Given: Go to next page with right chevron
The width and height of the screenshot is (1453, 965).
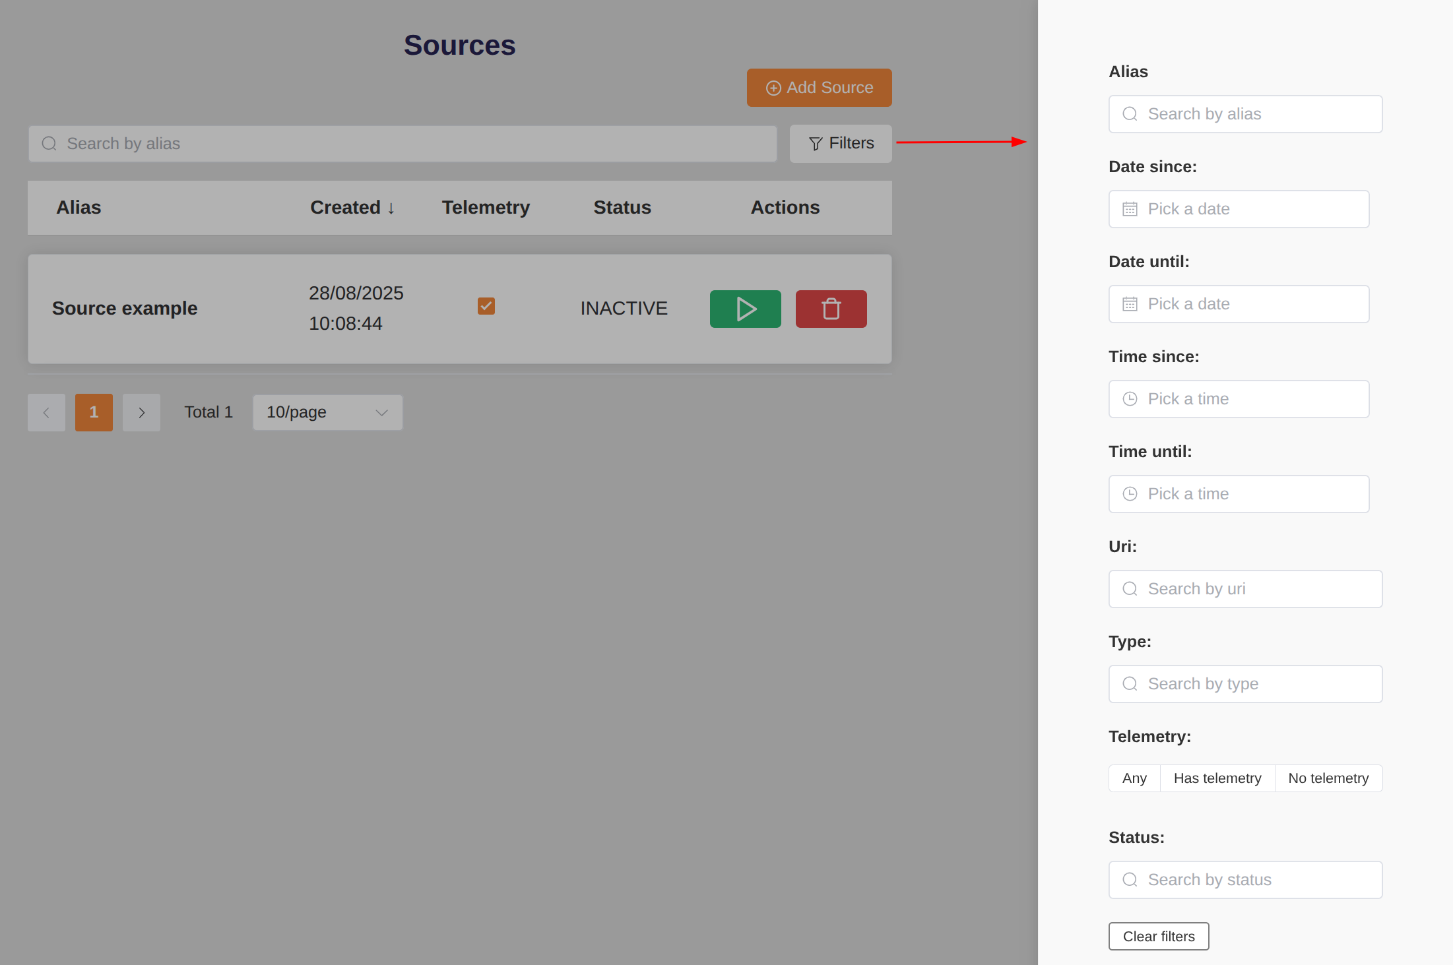Looking at the screenshot, I should 141,412.
